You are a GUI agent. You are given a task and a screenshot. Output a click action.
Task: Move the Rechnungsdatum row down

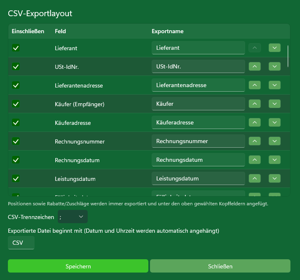pyautogui.click(x=275, y=160)
